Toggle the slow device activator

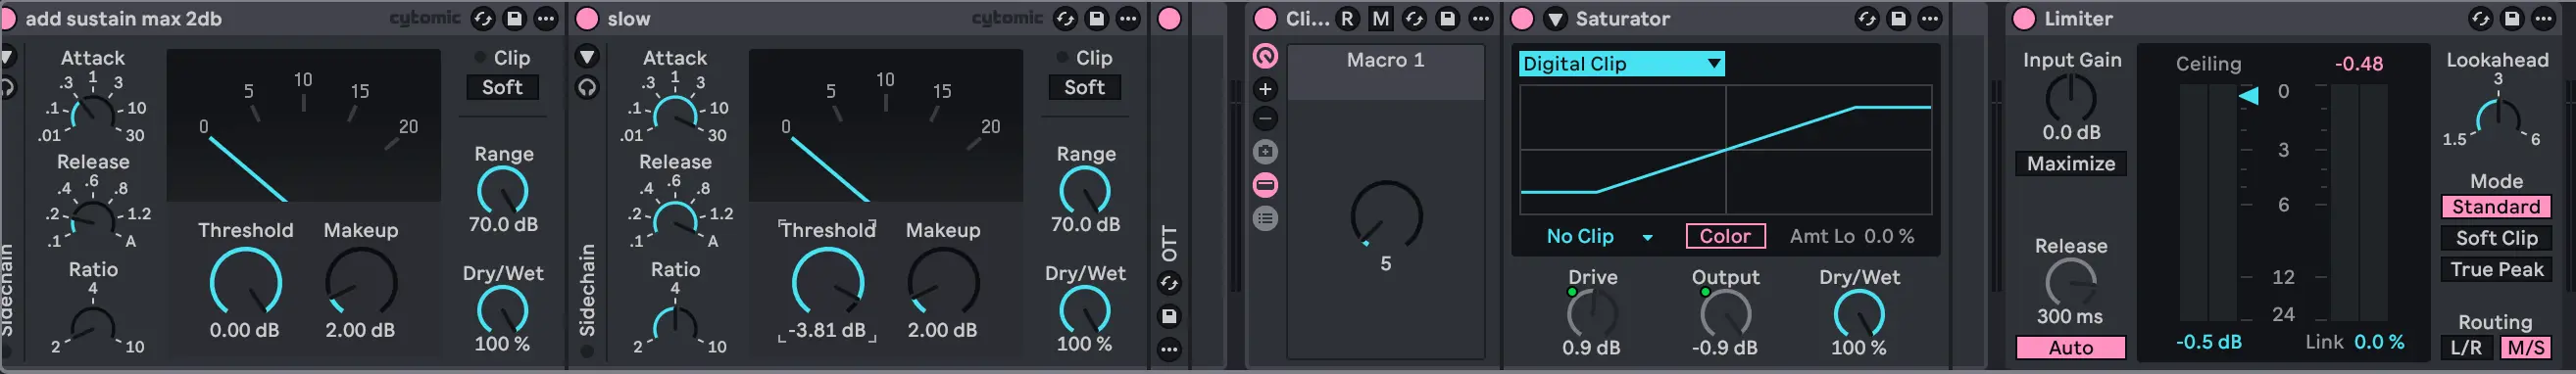(588, 18)
